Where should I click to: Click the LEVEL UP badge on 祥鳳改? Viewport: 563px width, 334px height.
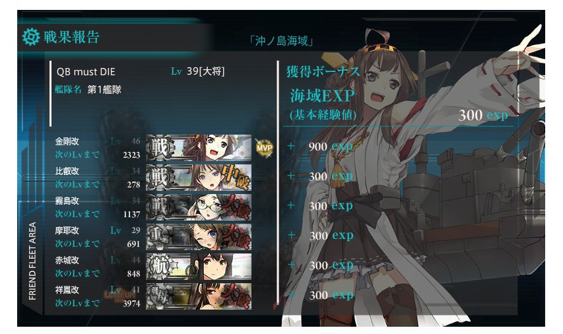119,294
